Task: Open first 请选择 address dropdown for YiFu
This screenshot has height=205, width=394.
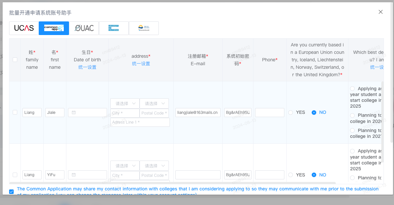Action: (x=125, y=166)
